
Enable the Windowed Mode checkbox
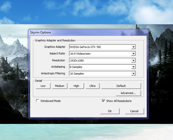point(38,101)
